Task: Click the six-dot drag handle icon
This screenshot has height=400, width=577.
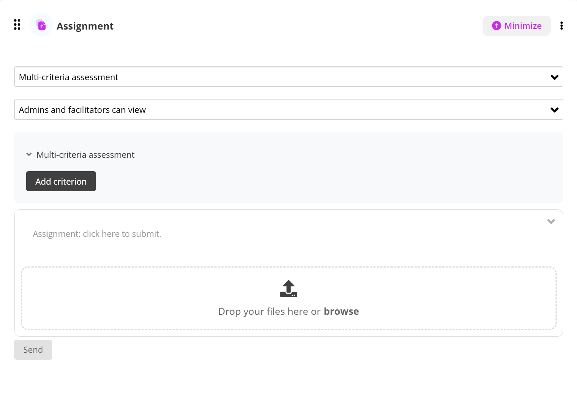Action: coord(17,25)
